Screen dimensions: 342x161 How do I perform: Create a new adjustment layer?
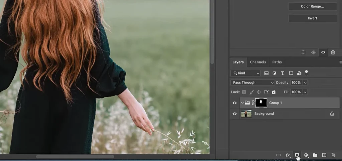306,155
